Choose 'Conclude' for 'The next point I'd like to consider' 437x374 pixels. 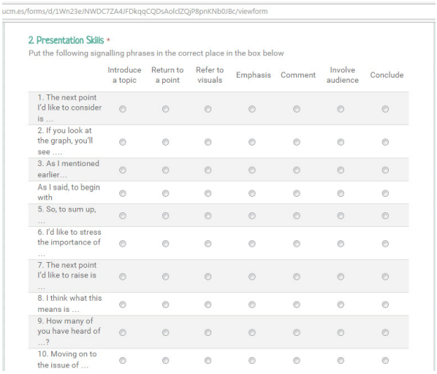click(x=385, y=109)
